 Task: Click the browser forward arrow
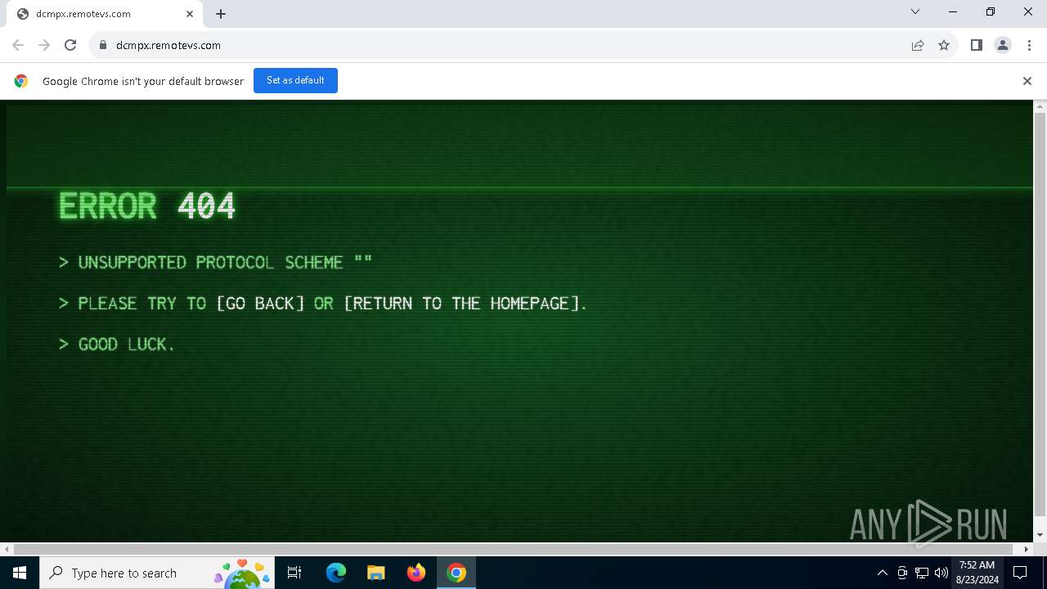[x=44, y=45]
